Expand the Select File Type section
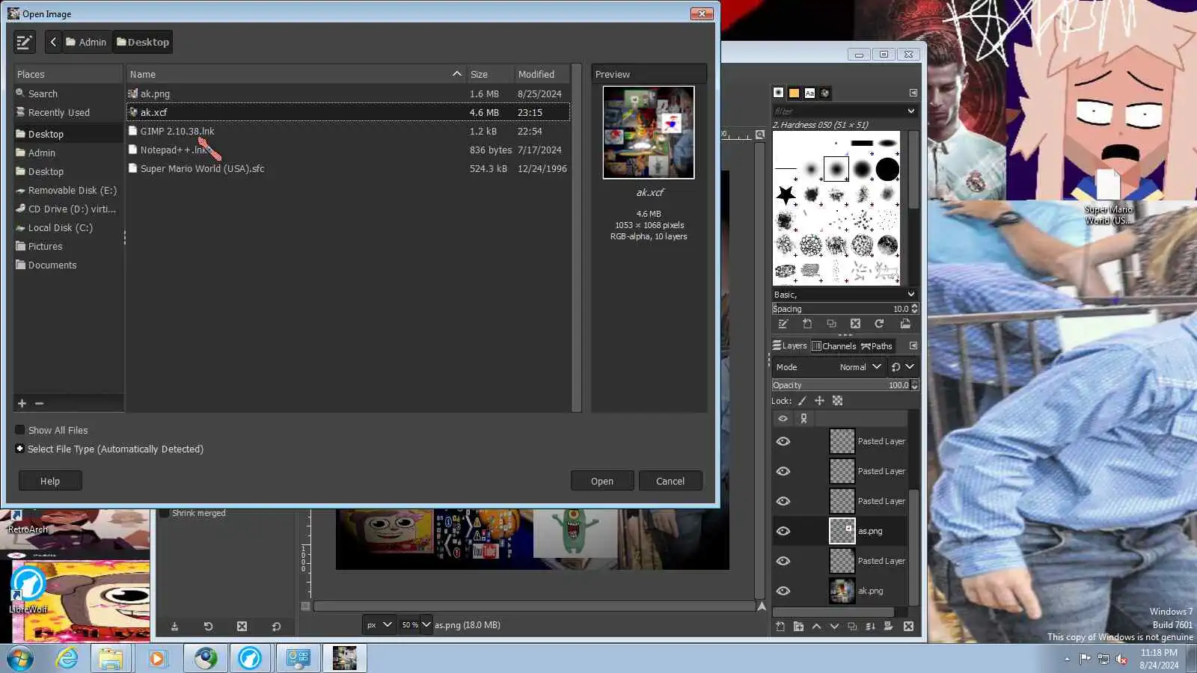Viewport: 1197px width, 673px height. tap(19, 449)
